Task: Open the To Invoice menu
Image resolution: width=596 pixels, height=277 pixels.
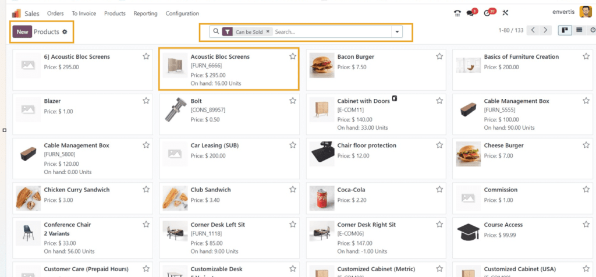Action: (84, 13)
